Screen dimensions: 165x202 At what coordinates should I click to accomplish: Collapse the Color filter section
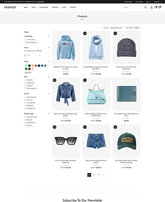[x=49, y=61]
